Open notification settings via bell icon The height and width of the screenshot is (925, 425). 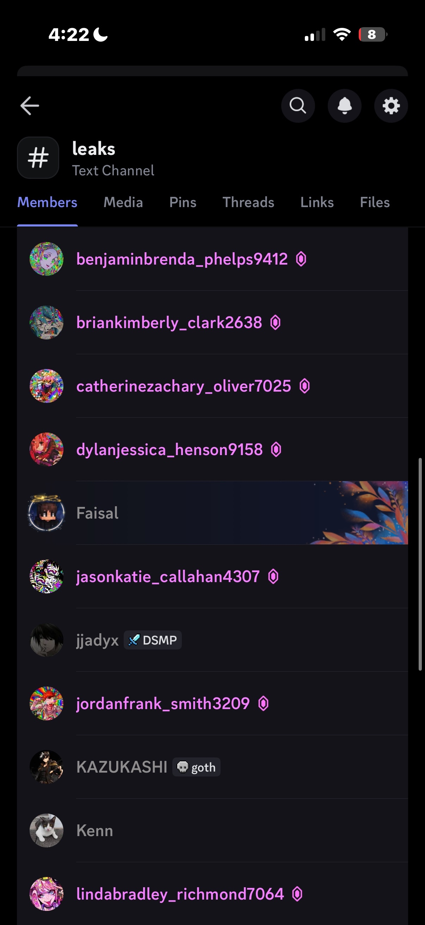344,105
